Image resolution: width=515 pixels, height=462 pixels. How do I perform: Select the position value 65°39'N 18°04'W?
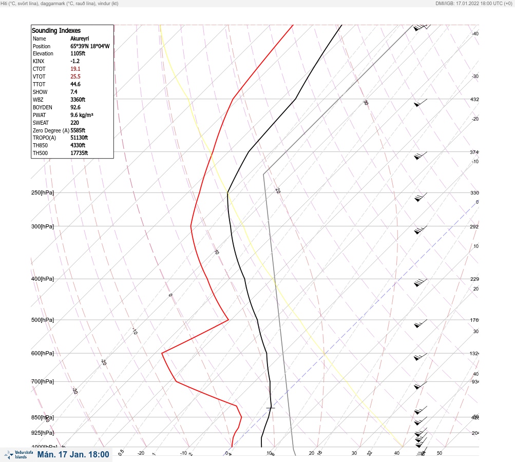[x=90, y=46]
